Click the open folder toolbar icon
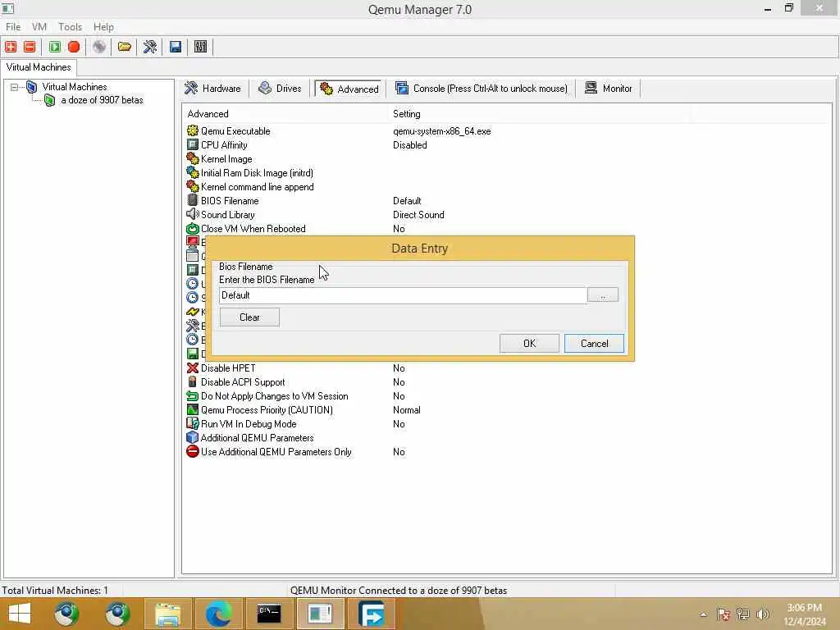Viewport: 840px width, 630px height. tap(125, 47)
